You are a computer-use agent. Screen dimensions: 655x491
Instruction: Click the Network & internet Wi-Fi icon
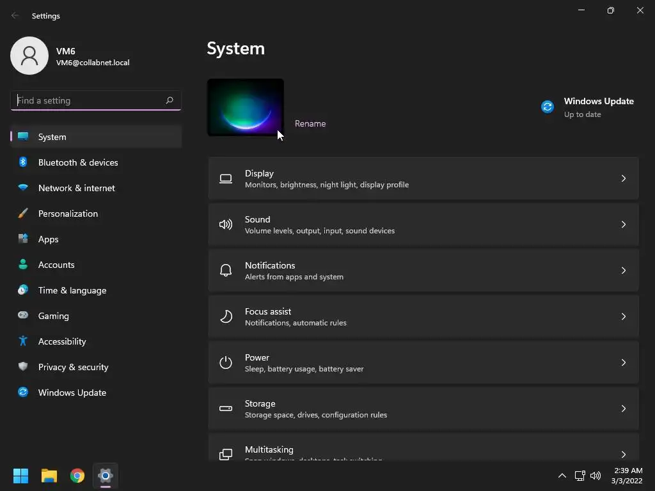coord(23,188)
